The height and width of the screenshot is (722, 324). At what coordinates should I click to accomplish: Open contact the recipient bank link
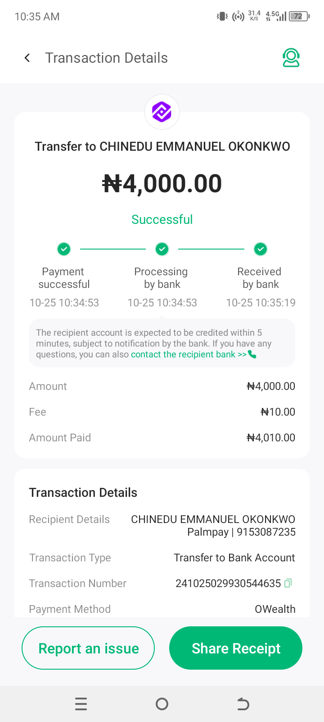coord(188,355)
